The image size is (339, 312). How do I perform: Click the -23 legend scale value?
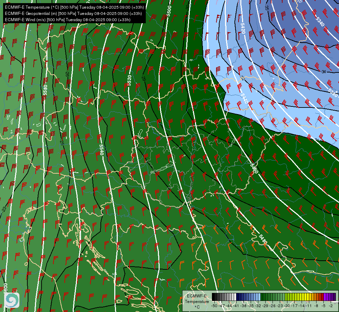(x=280, y=306)
